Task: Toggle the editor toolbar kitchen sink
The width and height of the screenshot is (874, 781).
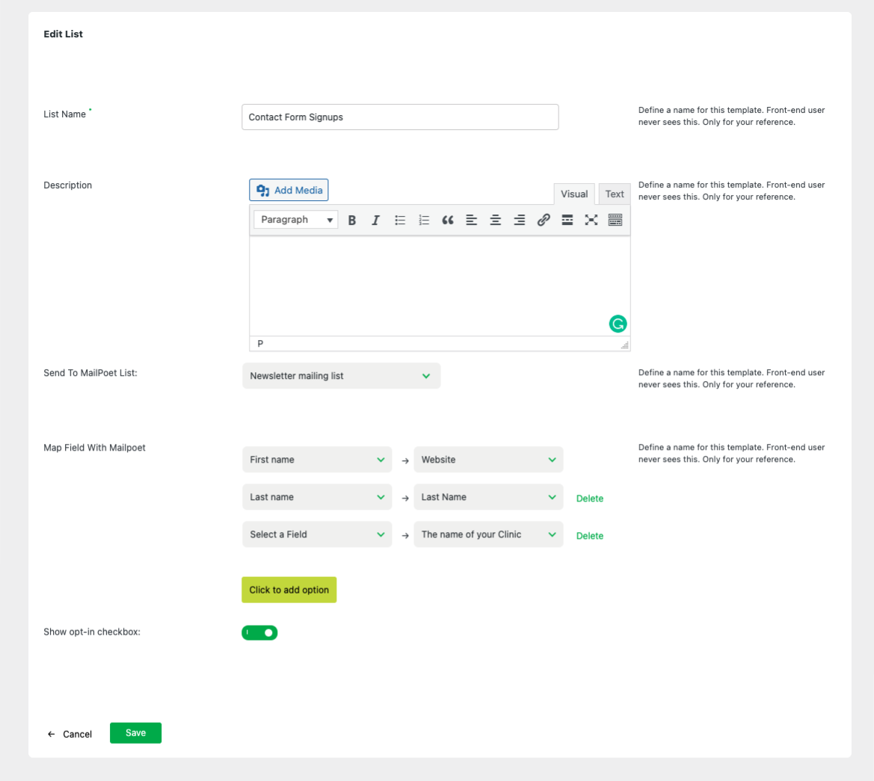Action: (615, 220)
